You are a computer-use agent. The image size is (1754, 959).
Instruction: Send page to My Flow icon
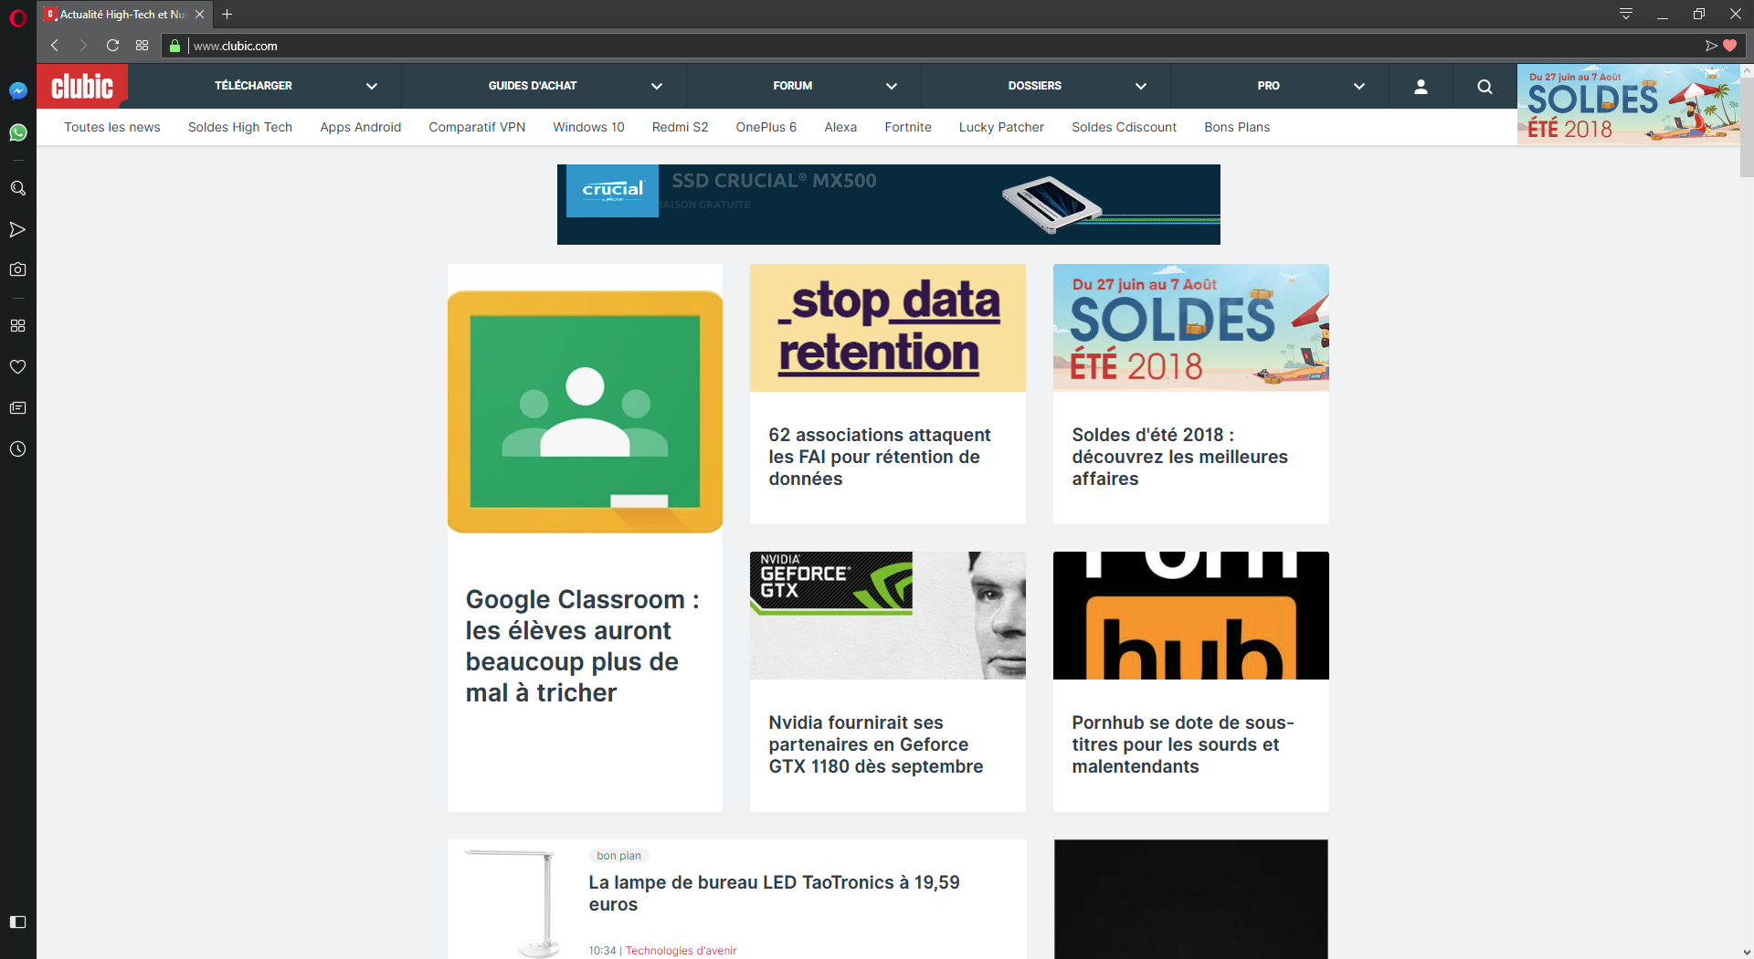tap(1711, 46)
